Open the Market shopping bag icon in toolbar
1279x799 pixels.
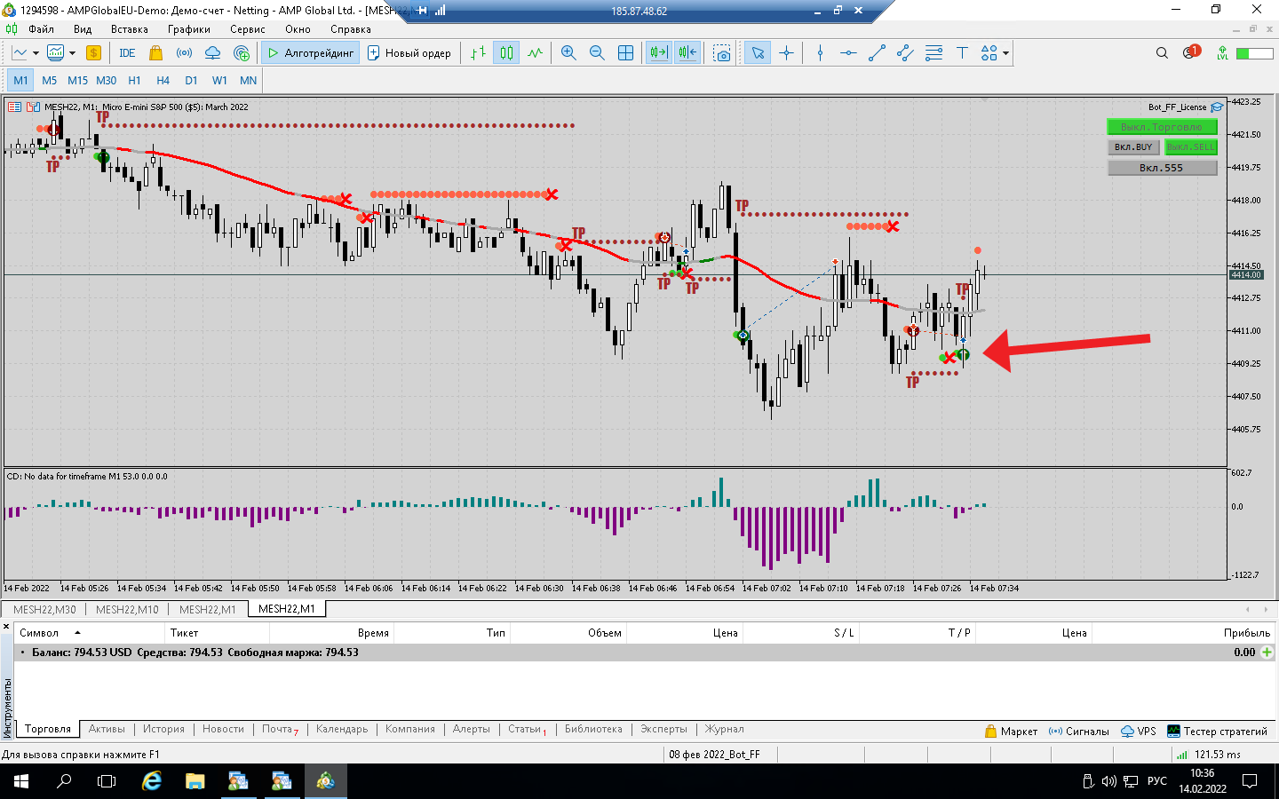coord(156,53)
